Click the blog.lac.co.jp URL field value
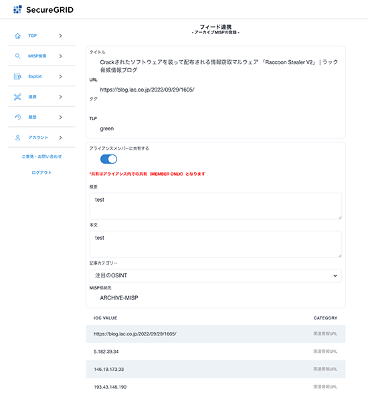This screenshot has height=395, width=368. (147, 90)
